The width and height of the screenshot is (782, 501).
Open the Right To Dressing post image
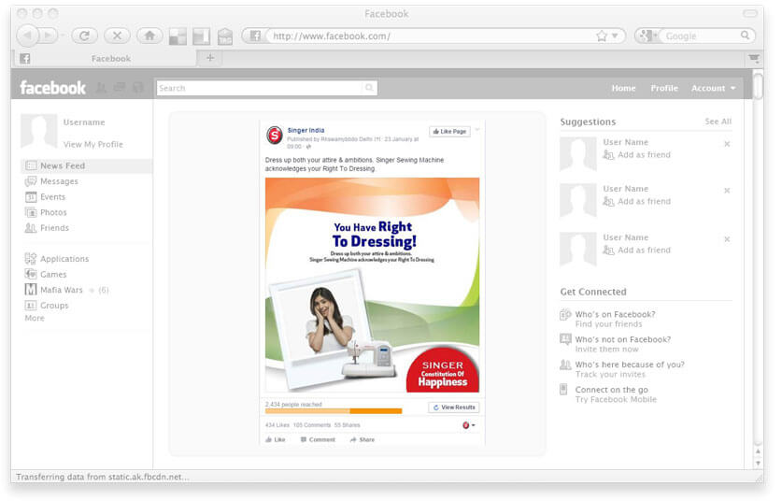click(372, 285)
